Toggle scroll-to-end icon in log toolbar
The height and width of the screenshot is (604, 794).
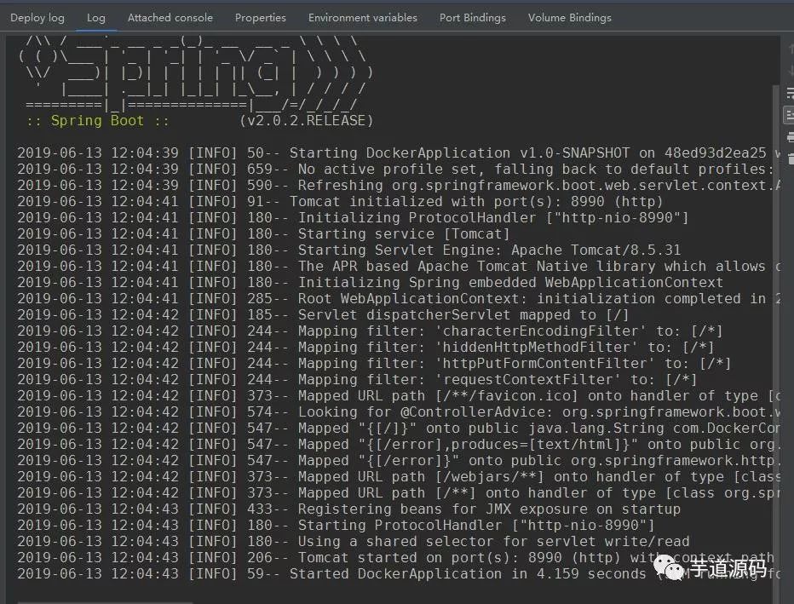(790, 115)
